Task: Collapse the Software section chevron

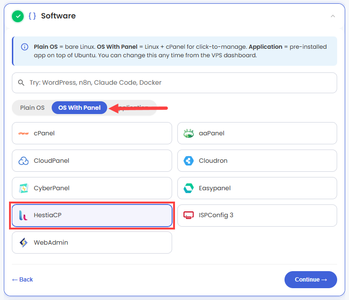Action: click(x=333, y=16)
